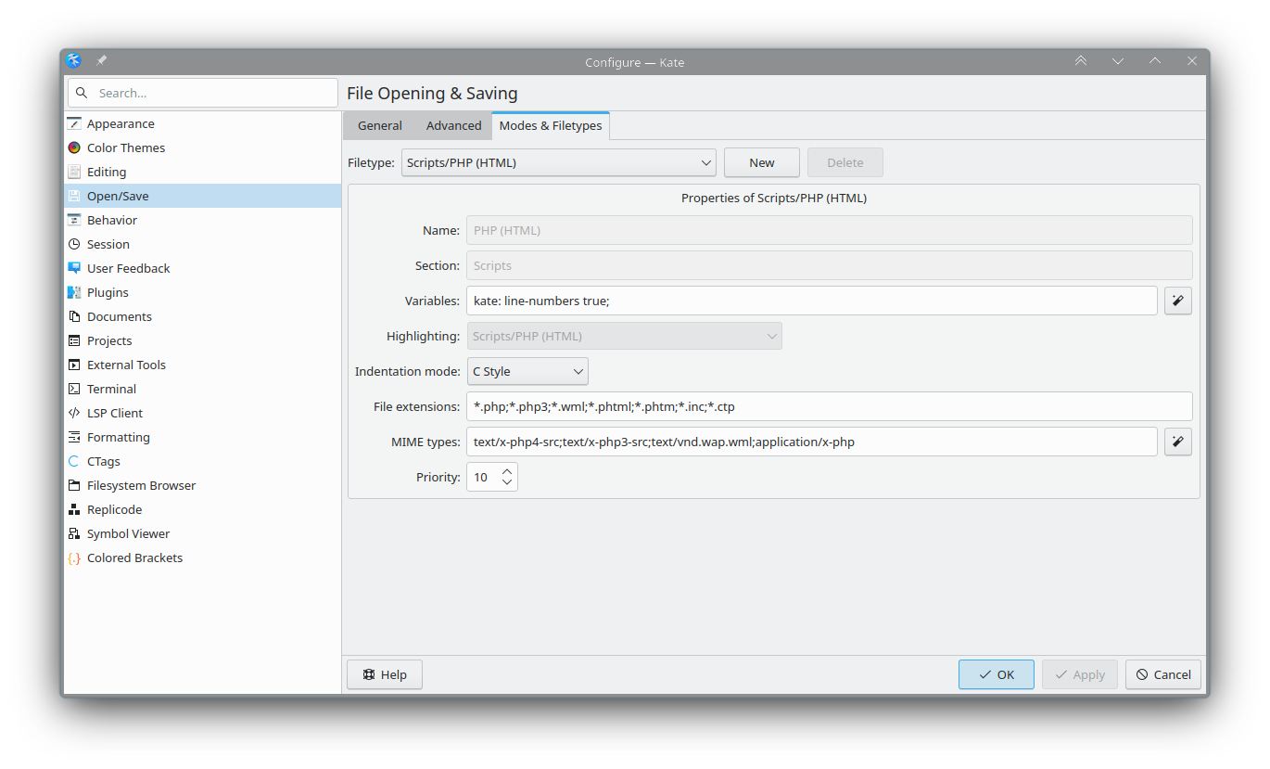1270x769 pixels.
Task: Click the Name field showing PHP (HTML)
Action: pyautogui.click(x=830, y=230)
